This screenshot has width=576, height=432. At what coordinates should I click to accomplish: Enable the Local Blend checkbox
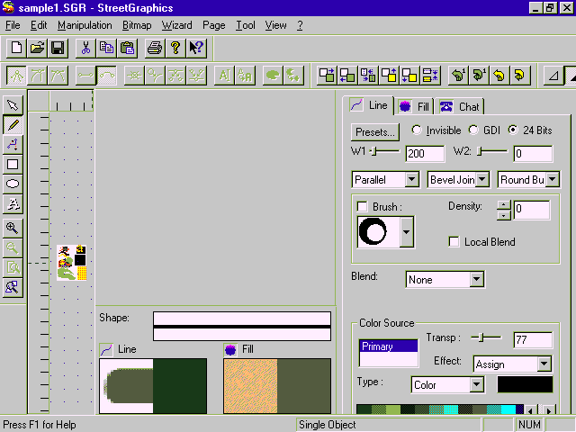454,242
